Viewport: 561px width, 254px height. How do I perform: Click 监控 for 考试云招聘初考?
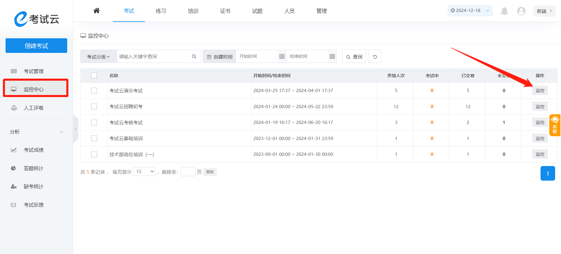point(540,106)
